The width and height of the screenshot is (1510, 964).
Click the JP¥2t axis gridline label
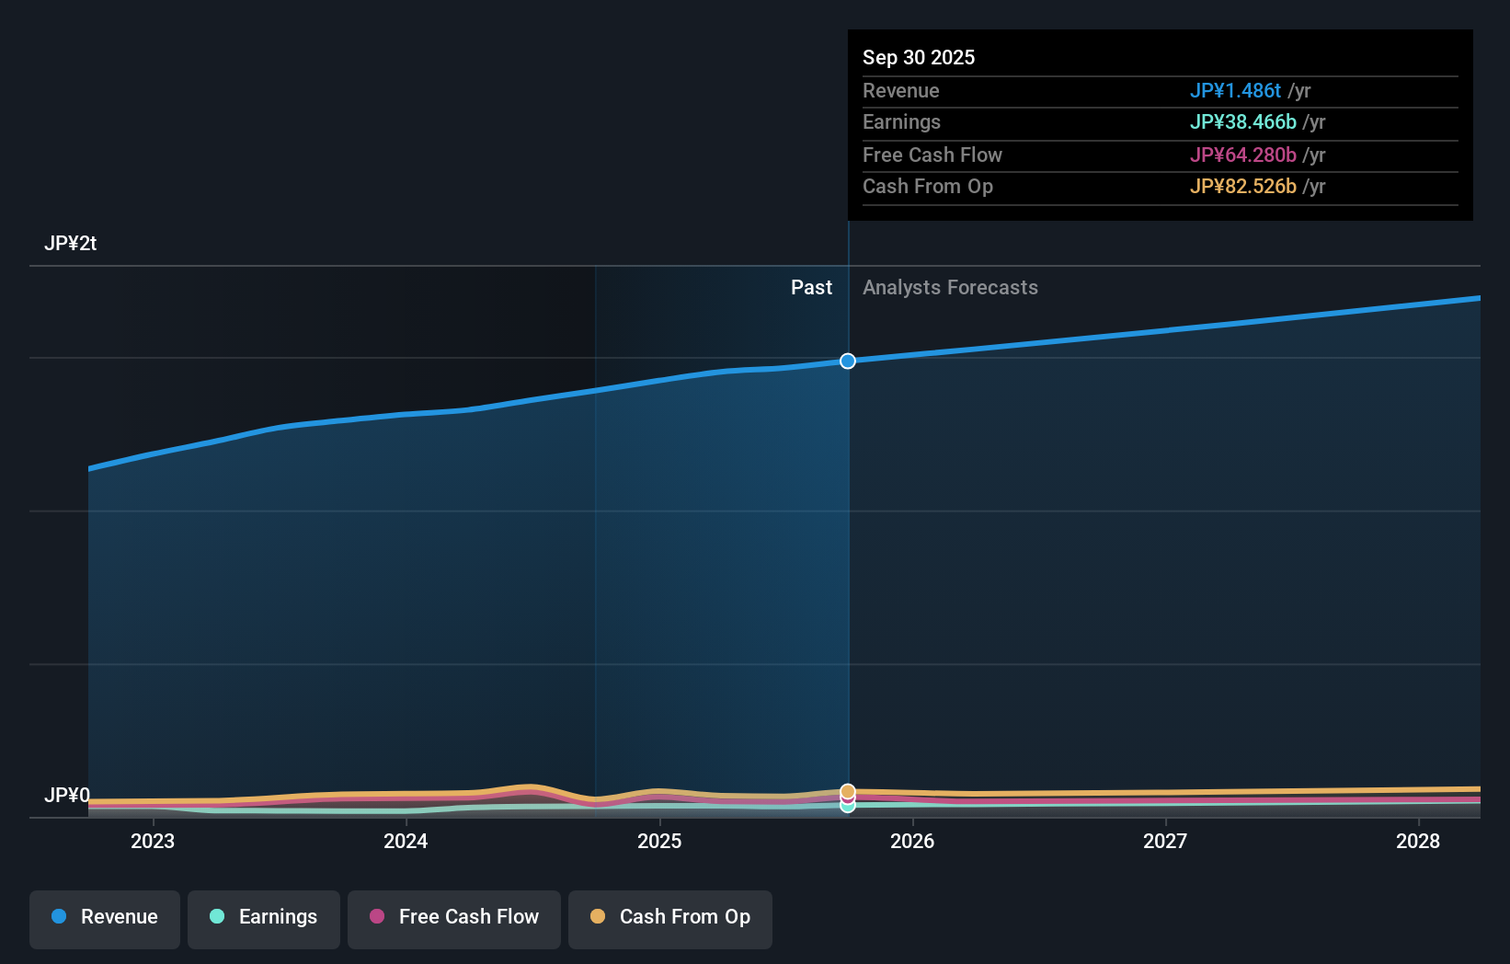click(72, 243)
